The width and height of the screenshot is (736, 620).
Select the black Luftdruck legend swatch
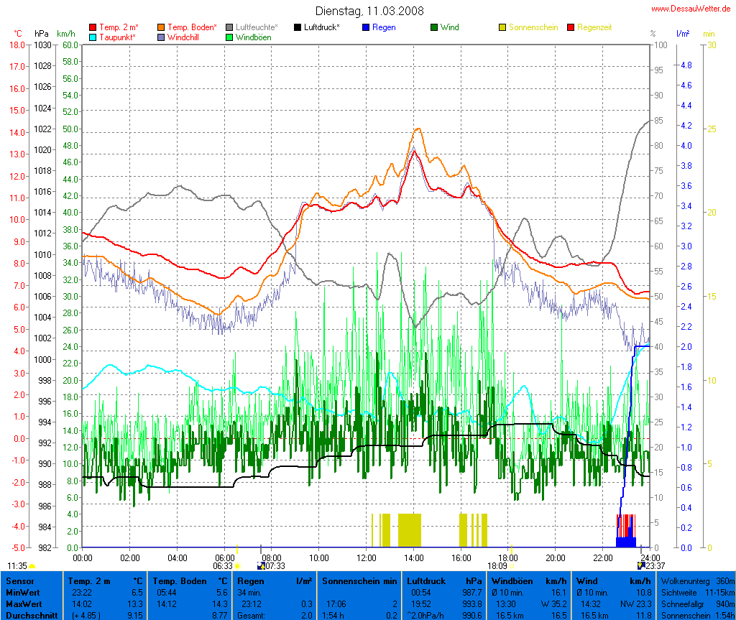pos(298,27)
